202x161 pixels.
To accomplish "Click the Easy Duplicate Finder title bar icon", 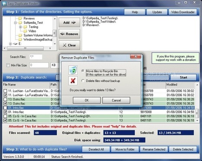I will [x=4, y=3].
